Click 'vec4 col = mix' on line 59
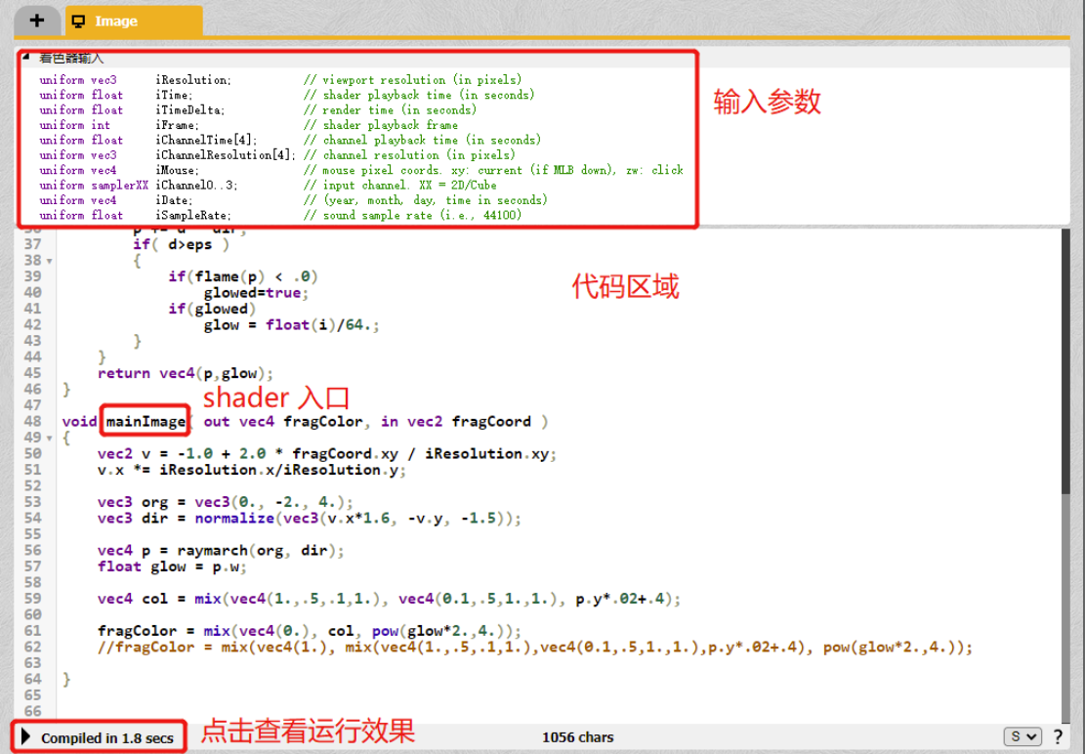 point(389,599)
